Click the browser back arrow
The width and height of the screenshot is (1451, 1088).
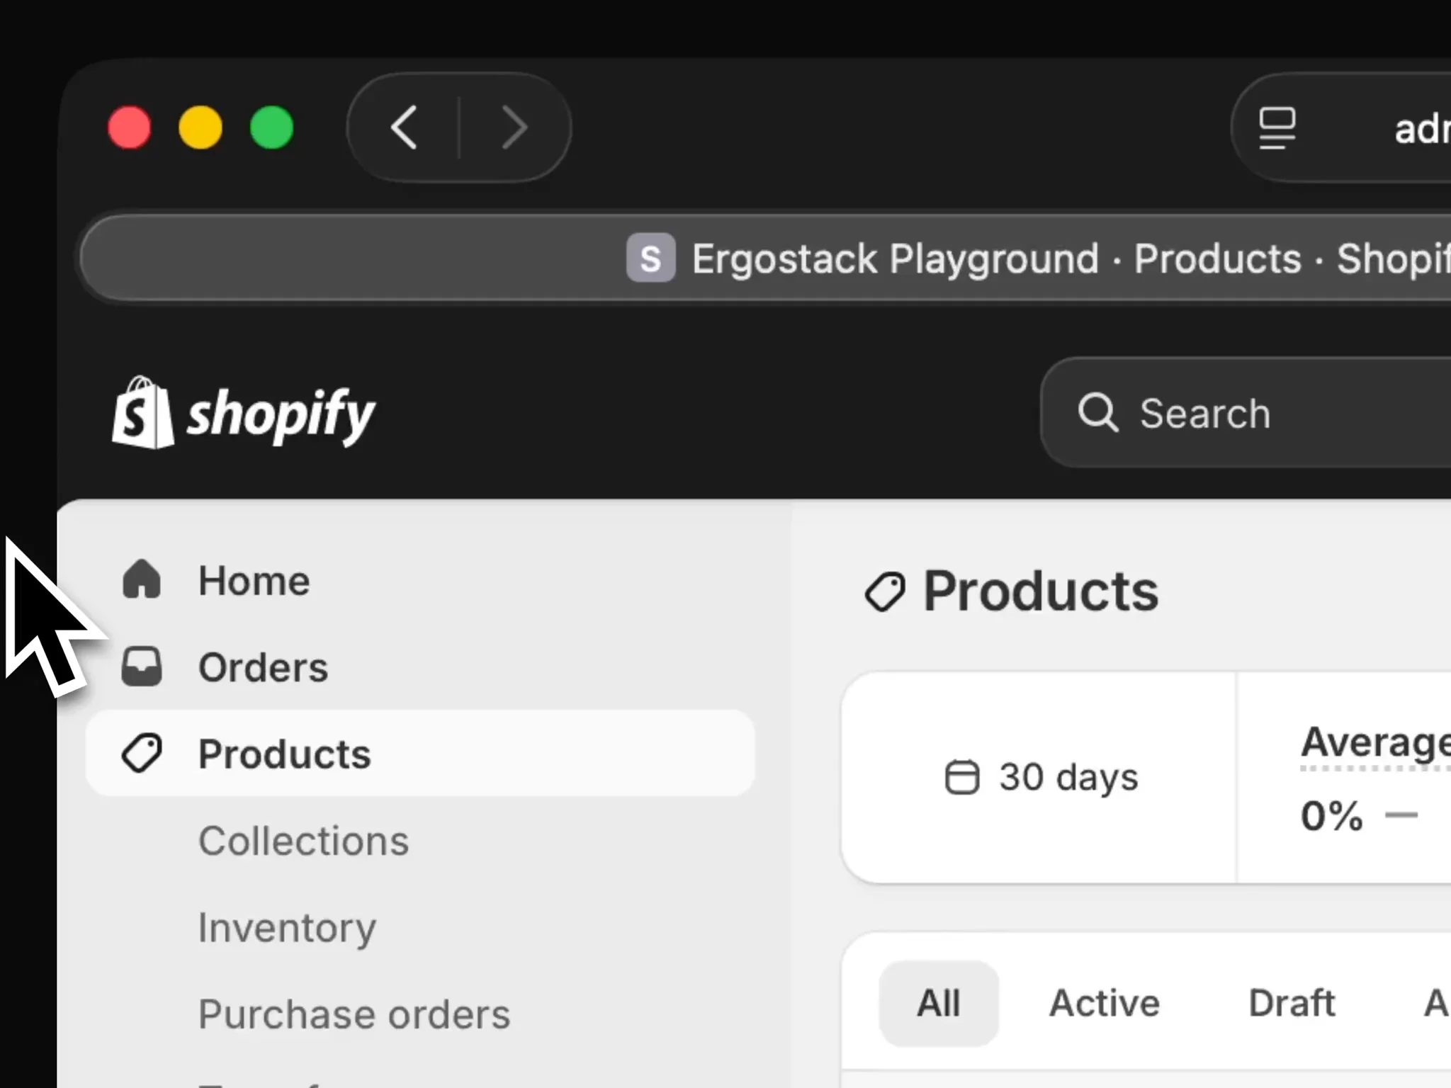(405, 128)
